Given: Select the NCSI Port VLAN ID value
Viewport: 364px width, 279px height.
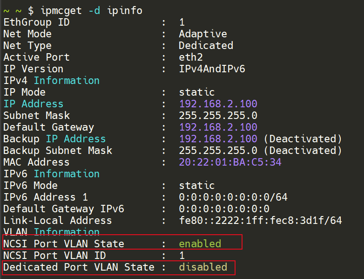Looking at the screenshot, I should (x=182, y=255).
